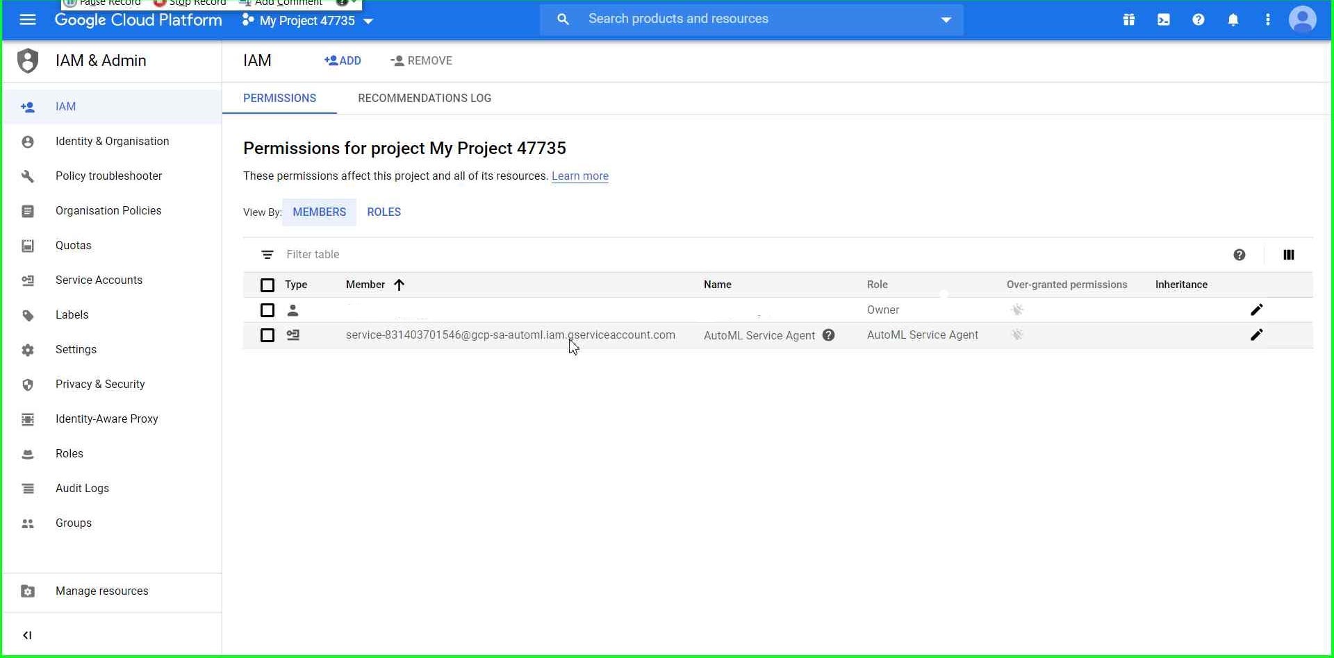1334x658 pixels.
Task: Click the filter funnel icon above the table
Action: coord(267,255)
